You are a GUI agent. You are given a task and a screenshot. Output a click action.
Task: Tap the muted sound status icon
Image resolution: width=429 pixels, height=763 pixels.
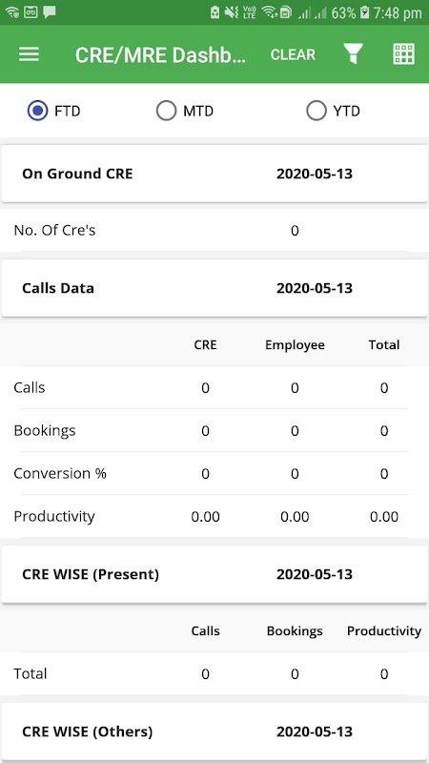(232, 13)
